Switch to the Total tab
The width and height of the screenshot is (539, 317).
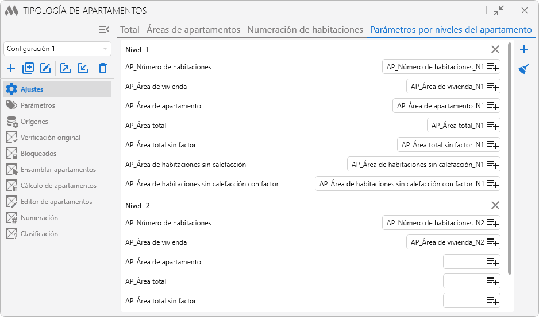tap(130, 29)
